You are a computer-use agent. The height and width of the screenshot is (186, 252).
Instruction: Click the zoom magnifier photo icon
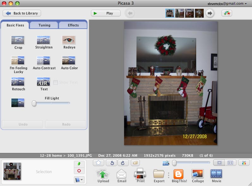click(166, 163)
